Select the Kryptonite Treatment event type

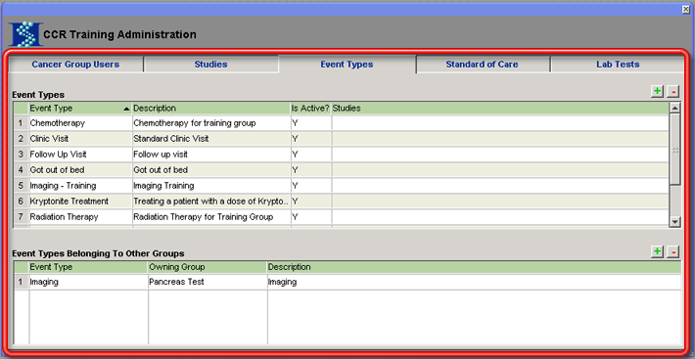click(x=80, y=202)
